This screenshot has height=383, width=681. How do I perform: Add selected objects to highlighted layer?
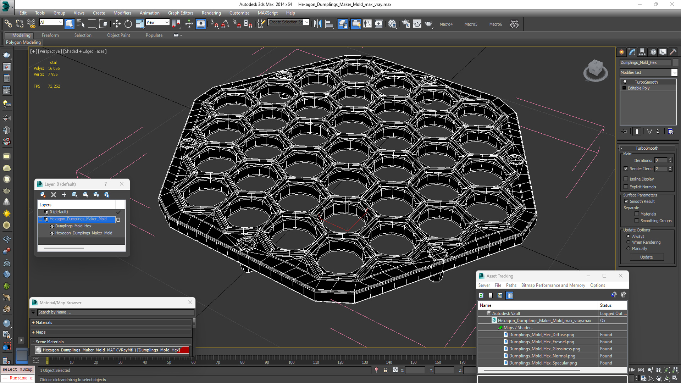point(64,194)
